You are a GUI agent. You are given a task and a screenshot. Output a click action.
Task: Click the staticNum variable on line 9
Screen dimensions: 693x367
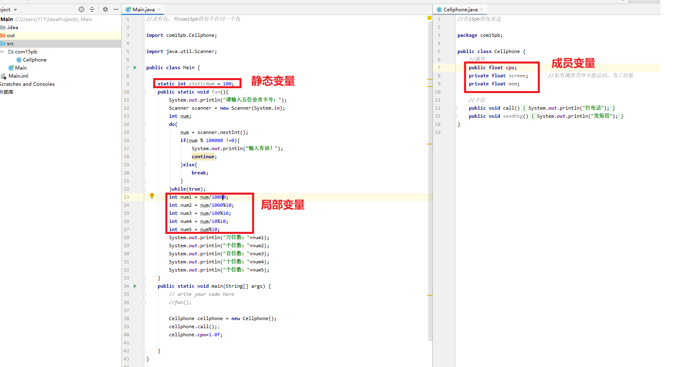click(201, 84)
